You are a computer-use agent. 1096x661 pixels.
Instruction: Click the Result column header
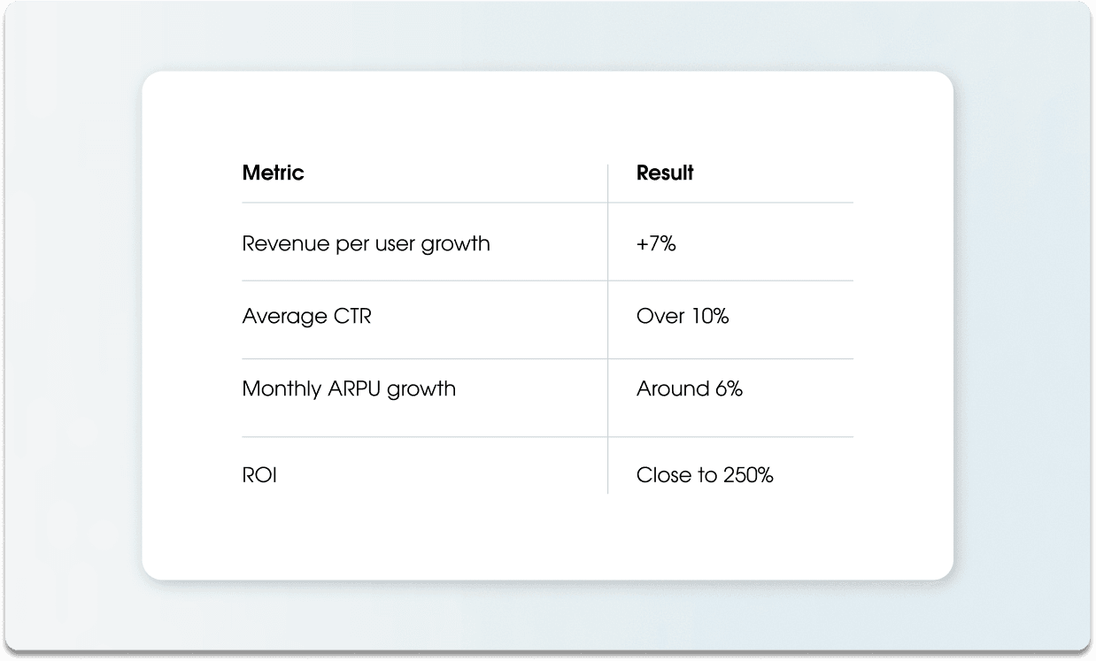coord(665,173)
